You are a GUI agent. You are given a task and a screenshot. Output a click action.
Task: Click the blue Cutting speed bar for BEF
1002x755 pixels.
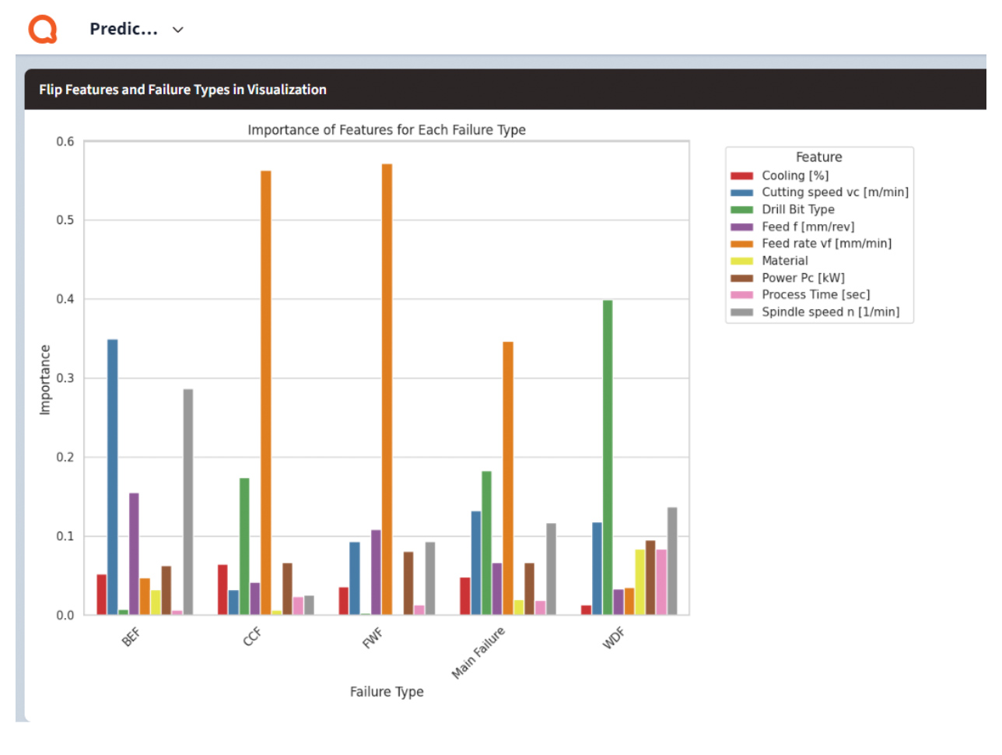coord(113,476)
